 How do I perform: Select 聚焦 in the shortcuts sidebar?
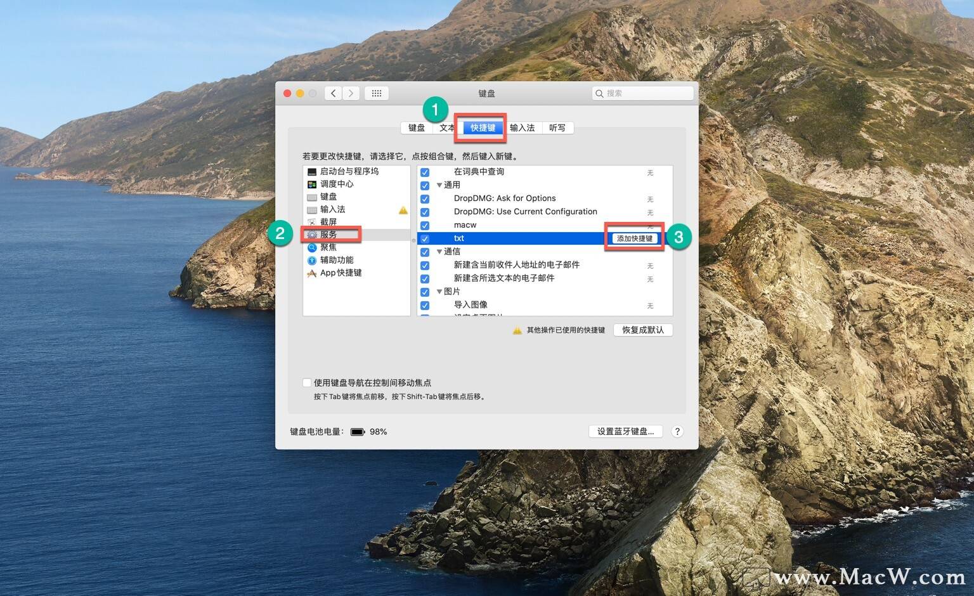coord(327,247)
